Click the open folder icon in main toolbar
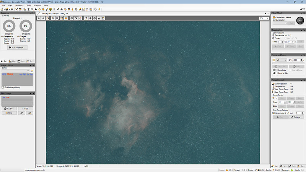This screenshot has width=306, height=172. tap(7, 9)
